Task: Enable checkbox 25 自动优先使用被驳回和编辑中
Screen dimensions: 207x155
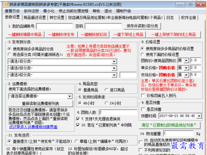Action: click(141, 142)
